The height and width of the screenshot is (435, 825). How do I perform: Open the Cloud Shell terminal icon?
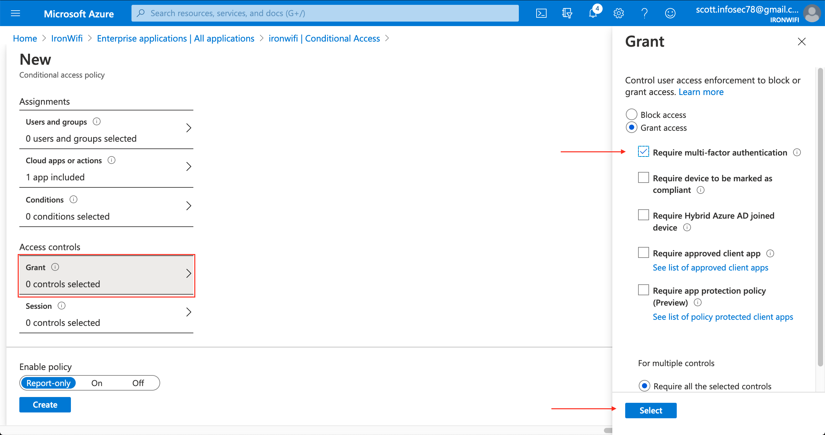point(541,13)
